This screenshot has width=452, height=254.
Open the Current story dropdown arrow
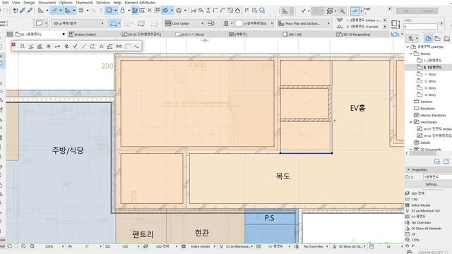384,26
